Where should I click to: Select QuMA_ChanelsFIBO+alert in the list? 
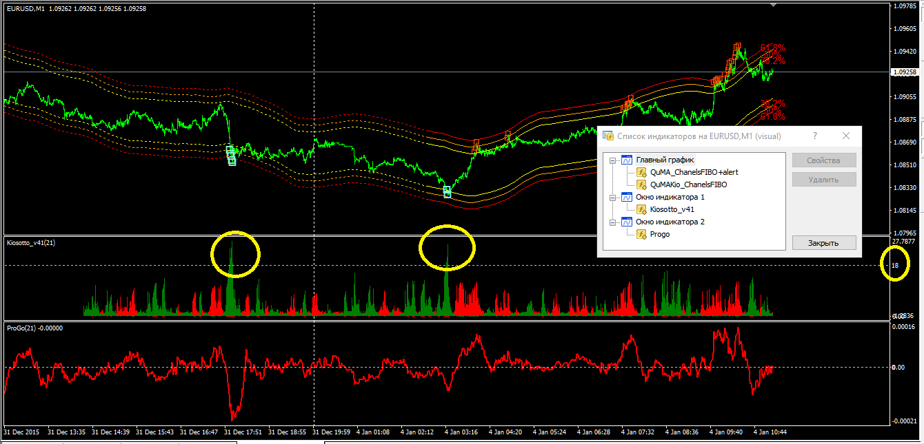(694, 172)
